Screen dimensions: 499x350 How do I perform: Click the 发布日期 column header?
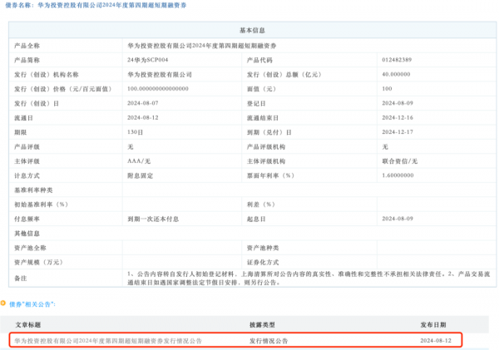pyautogui.click(x=432, y=324)
